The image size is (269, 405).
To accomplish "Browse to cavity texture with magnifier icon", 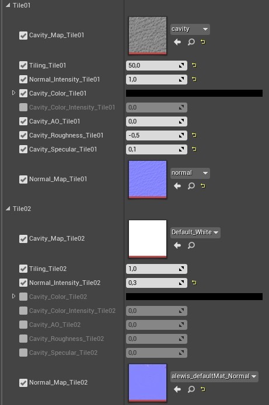I will click(x=191, y=42).
